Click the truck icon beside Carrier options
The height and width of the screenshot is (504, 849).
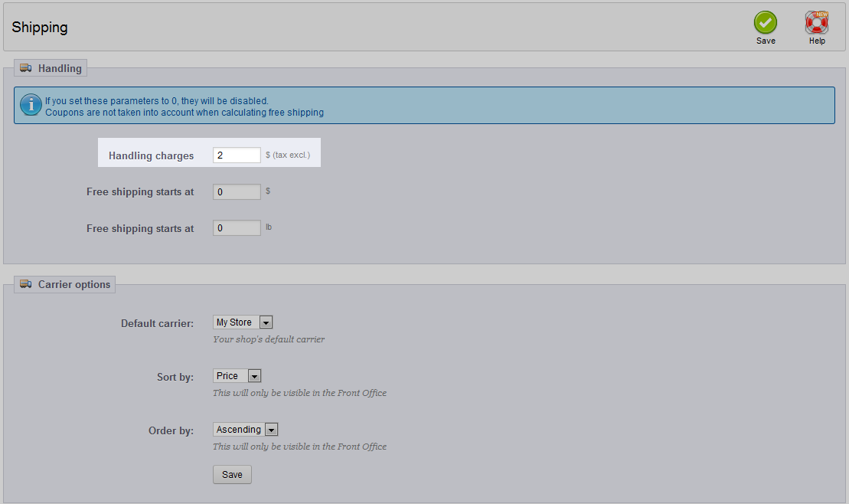pyautogui.click(x=25, y=283)
